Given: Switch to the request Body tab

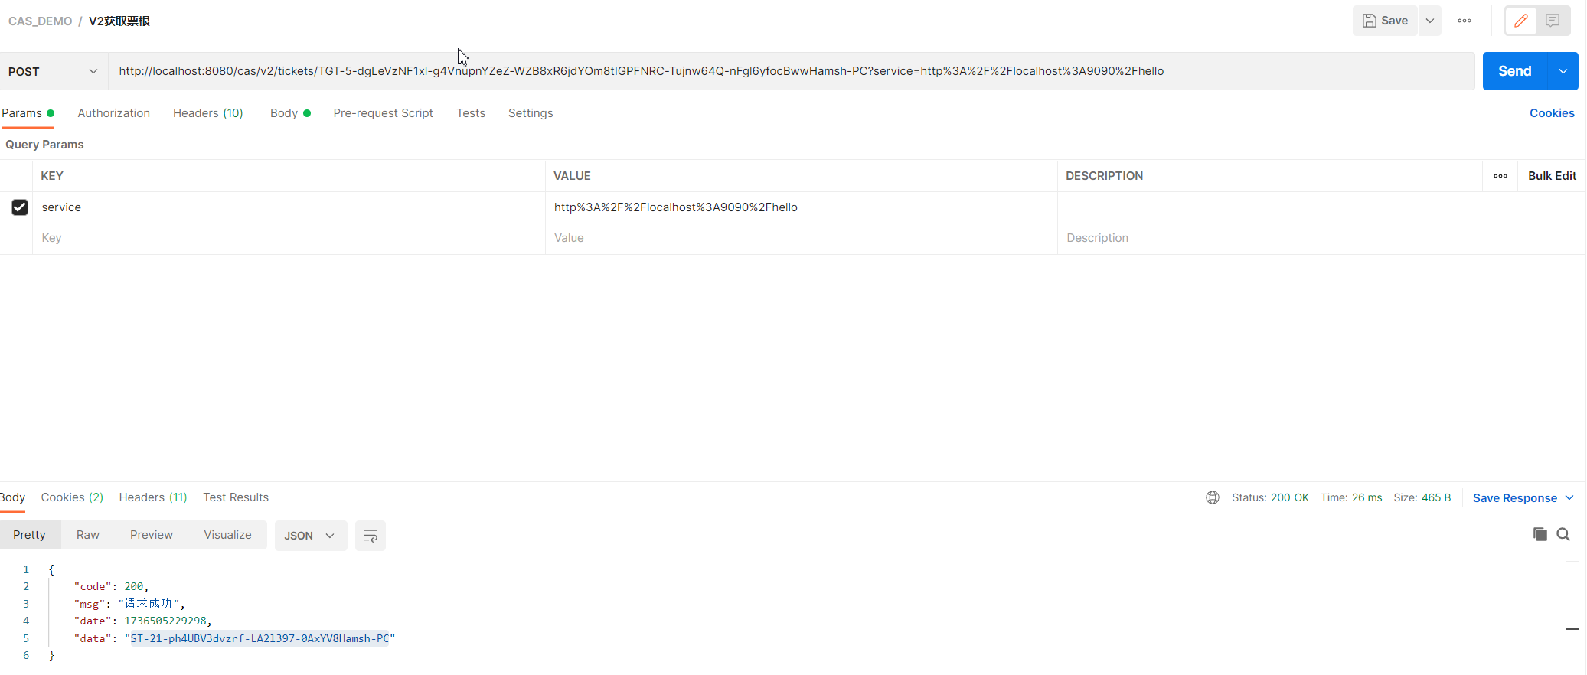Looking at the screenshot, I should (x=290, y=113).
